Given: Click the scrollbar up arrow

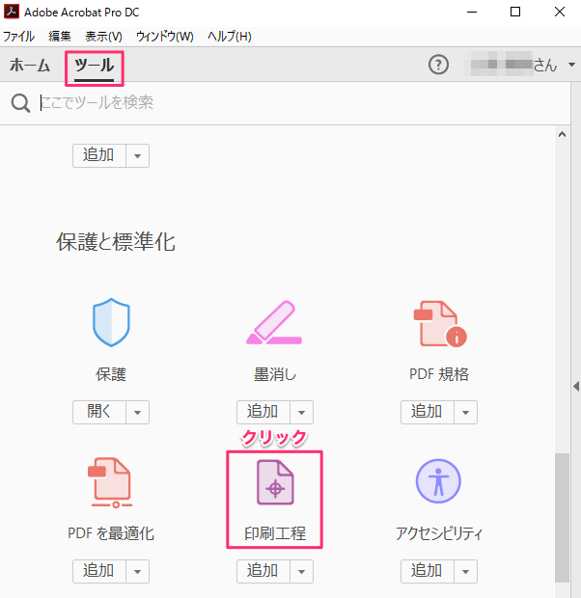Looking at the screenshot, I should [562, 134].
